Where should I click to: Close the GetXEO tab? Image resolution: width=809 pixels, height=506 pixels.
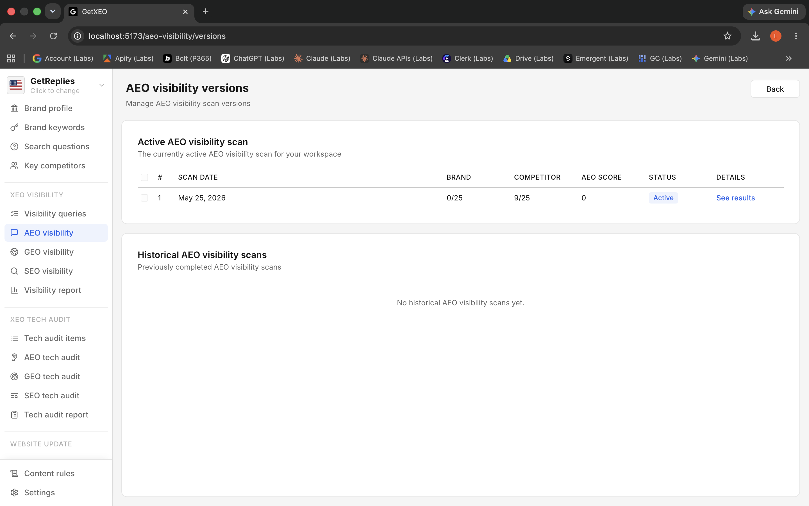point(185,12)
